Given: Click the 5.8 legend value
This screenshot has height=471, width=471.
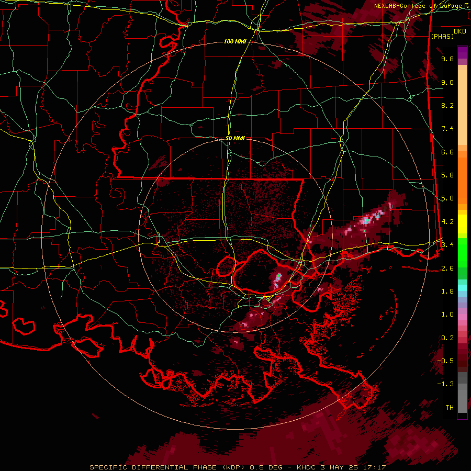Looking at the screenshot, I should coord(447,175).
